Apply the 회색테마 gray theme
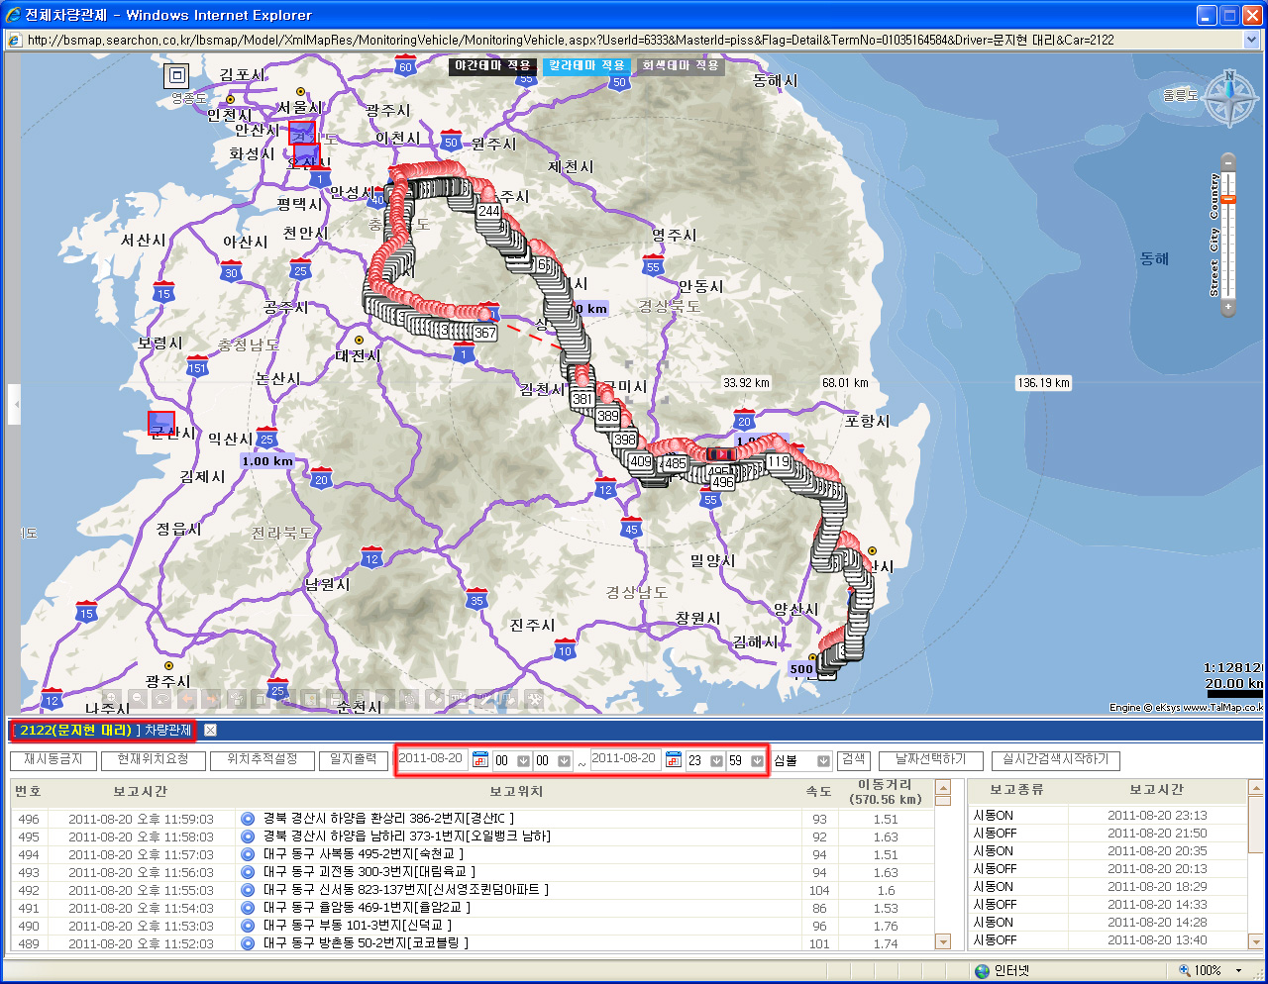 click(680, 65)
